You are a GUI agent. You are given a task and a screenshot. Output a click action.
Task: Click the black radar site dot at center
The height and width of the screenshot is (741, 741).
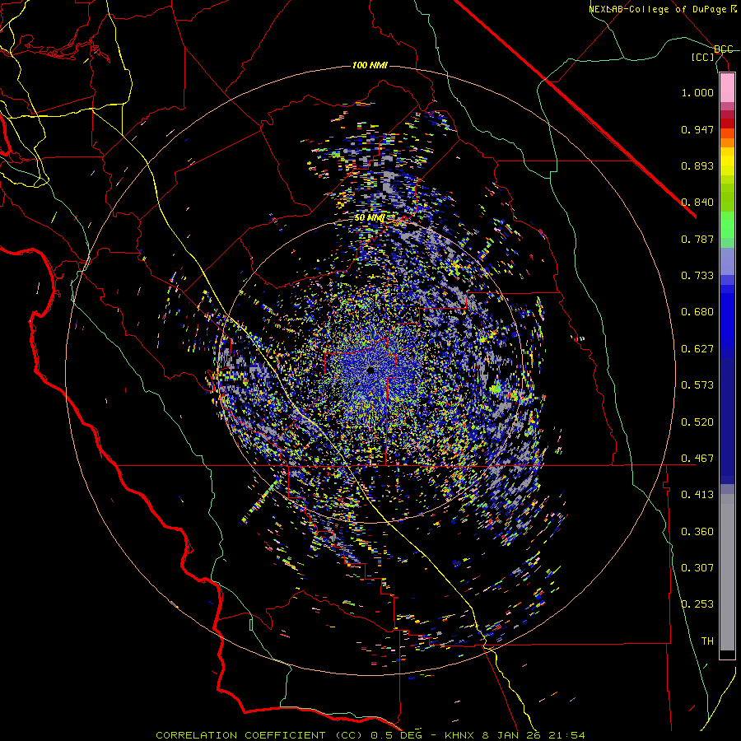pyautogui.click(x=370, y=370)
